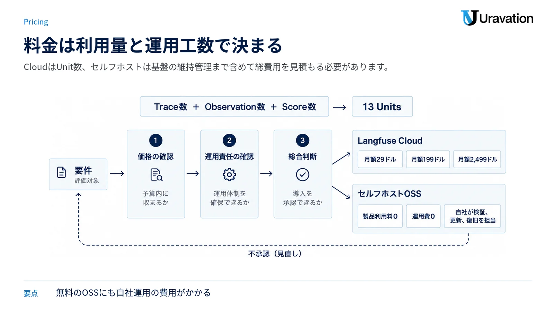Click the gear icon under 運用責任の確認
This screenshot has height=311, width=554.
tap(229, 175)
